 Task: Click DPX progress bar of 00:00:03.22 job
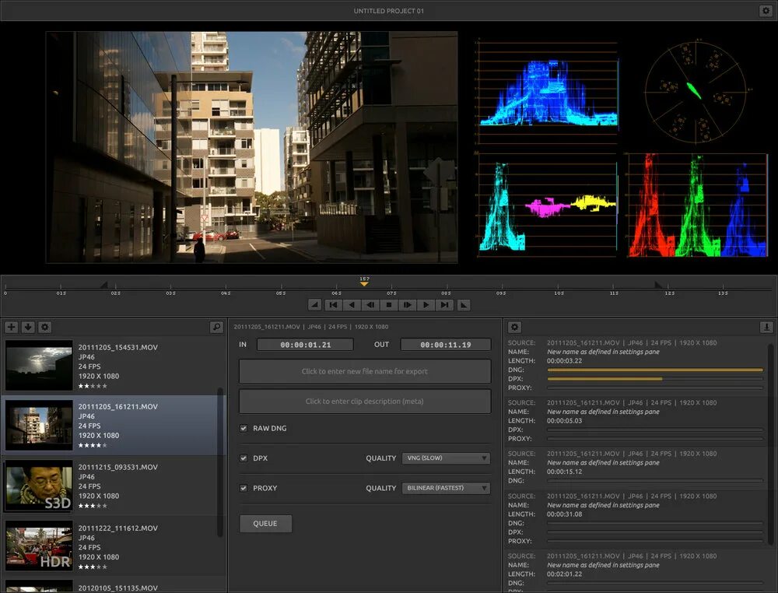coord(655,379)
